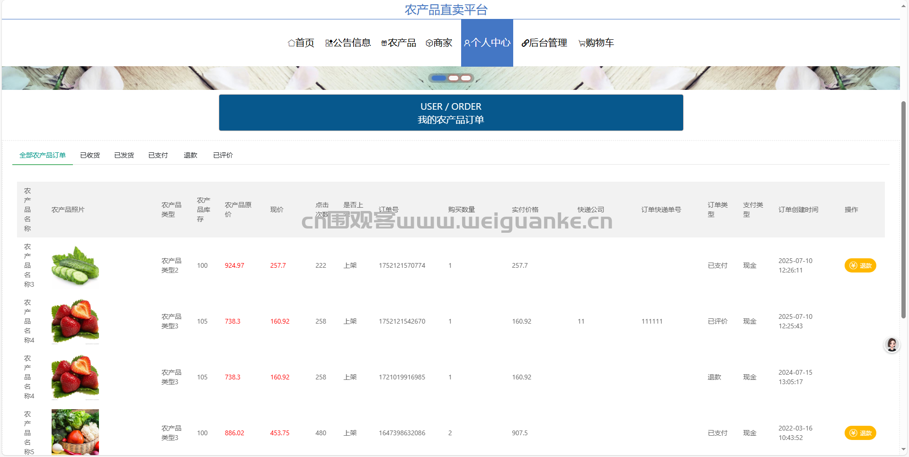Select third carousel indicator dot
The width and height of the screenshot is (909, 457).
[466, 78]
